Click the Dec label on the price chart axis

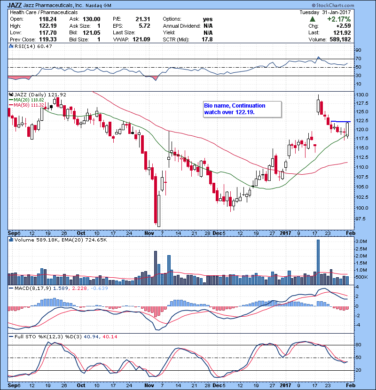pos(216,233)
